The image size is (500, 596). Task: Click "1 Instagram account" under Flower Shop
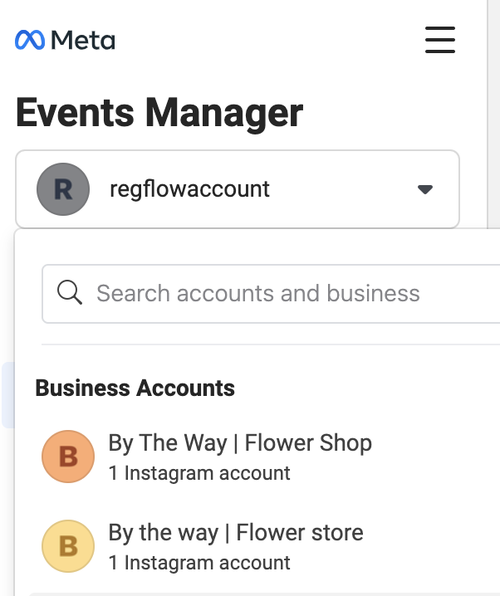[199, 473]
